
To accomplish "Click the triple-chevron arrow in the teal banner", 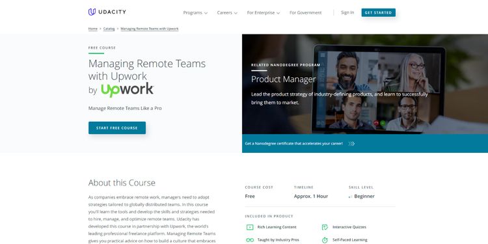I will (x=351, y=144).
